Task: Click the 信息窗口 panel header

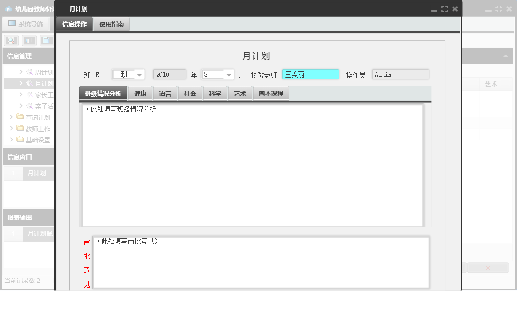Action: (x=29, y=157)
